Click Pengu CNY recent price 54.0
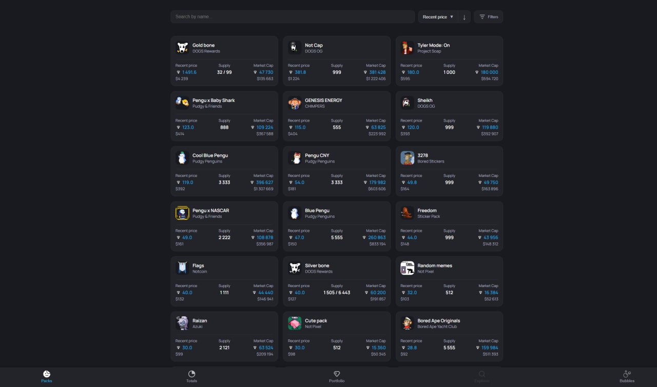This screenshot has width=657, height=387. coord(299,182)
